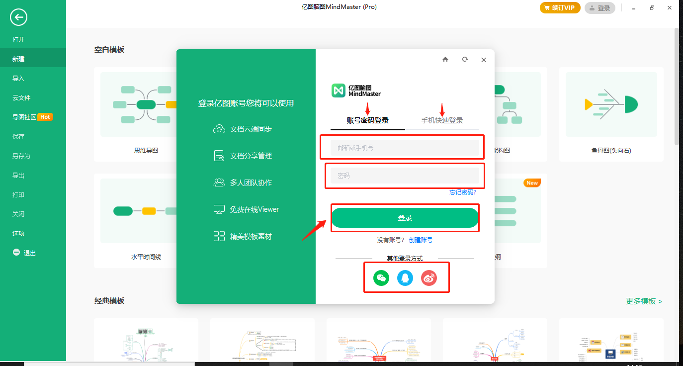Switch to 账号密码登录 tab

click(368, 120)
